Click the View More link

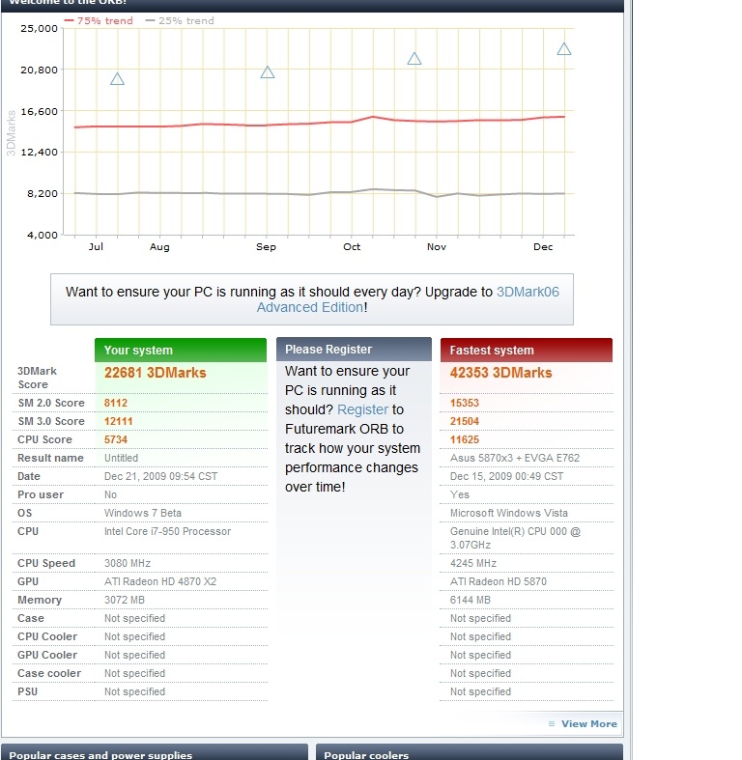589,723
